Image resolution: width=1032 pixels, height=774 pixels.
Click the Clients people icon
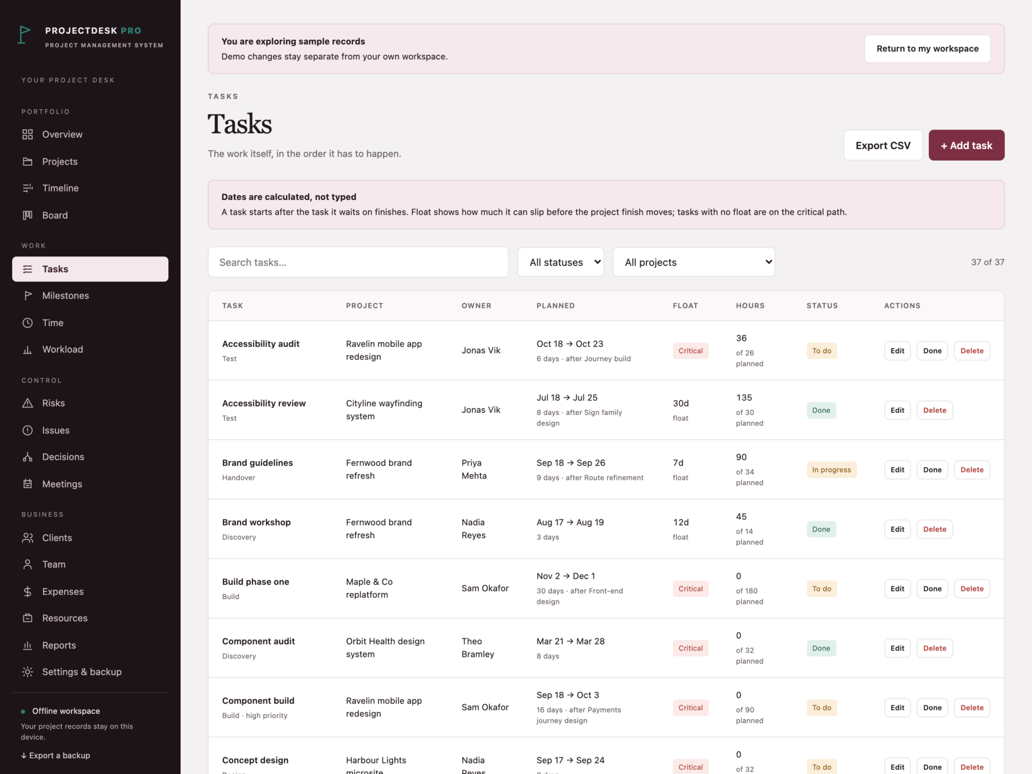tap(27, 537)
